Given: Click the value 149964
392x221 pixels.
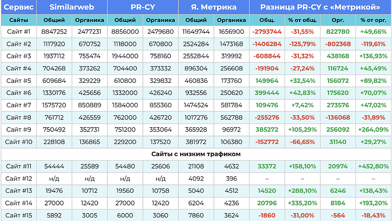Looking at the screenshot, I should click(267, 81).
